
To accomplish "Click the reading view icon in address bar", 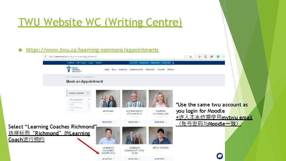I will pos(186,57).
